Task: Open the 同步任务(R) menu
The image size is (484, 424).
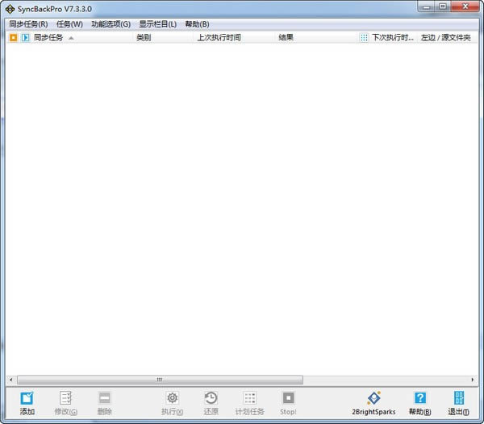Action: 28,24
